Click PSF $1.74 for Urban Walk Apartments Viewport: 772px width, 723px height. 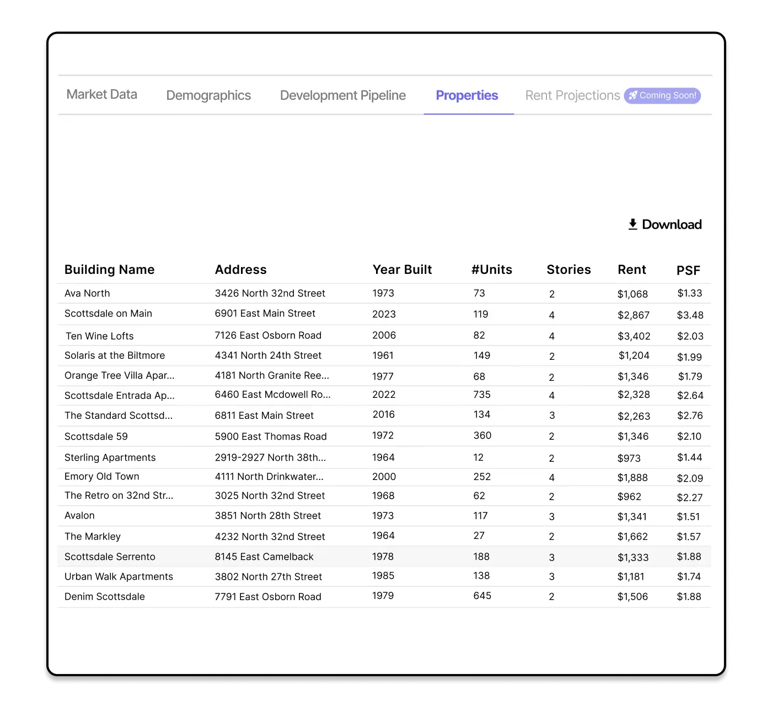pos(689,576)
